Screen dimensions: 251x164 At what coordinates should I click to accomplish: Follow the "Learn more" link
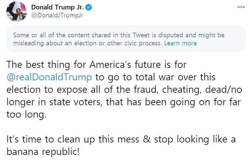click(x=180, y=43)
